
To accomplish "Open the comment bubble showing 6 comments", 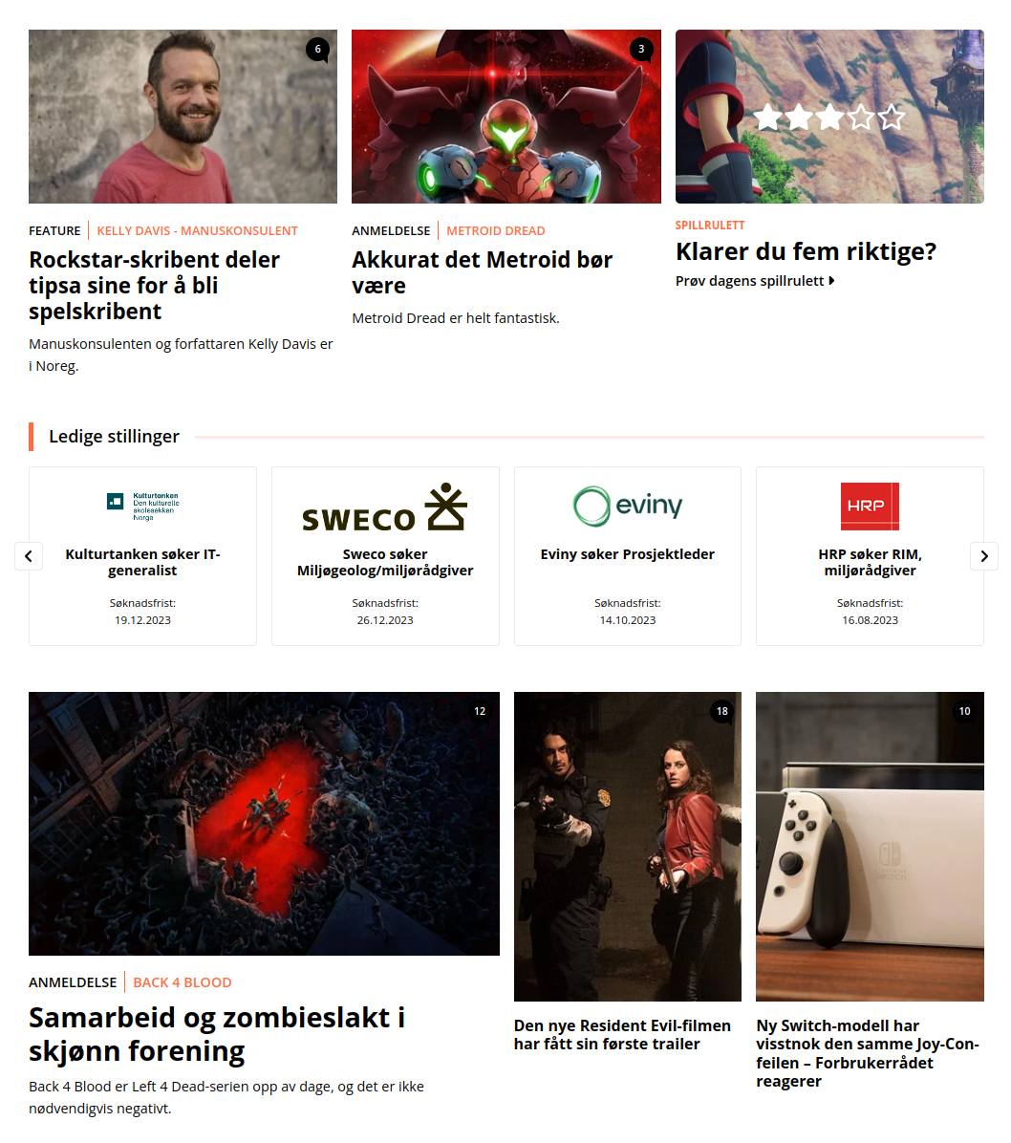I will 317,50.
